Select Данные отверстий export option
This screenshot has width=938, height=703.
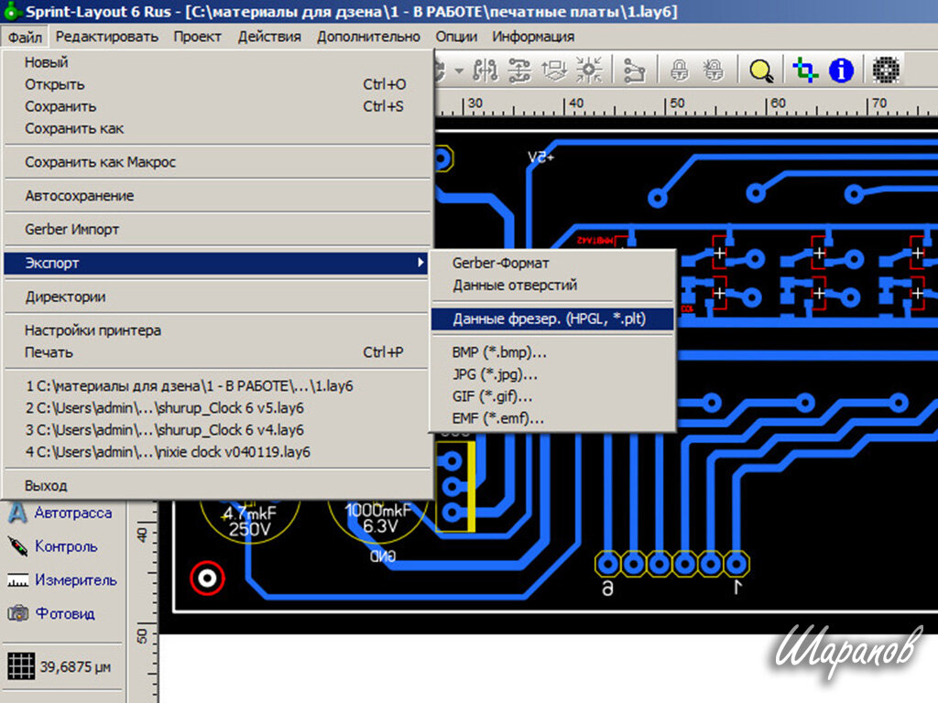click(x=552, y=286)
